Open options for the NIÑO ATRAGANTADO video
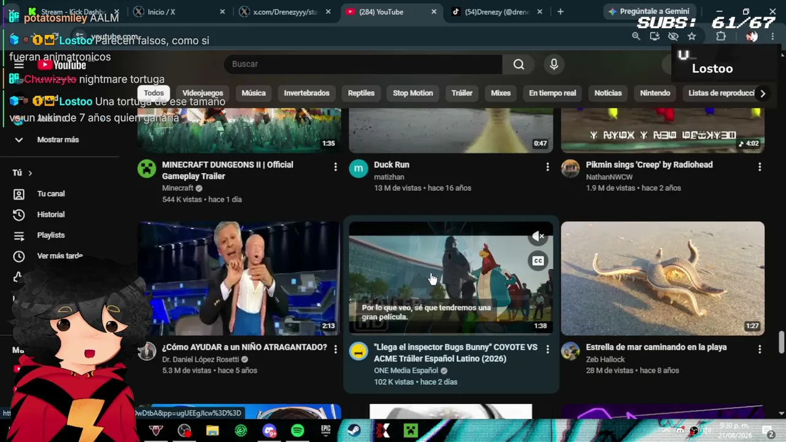The width and height of the screenshot is (786, 442). [x=335, y=349]
